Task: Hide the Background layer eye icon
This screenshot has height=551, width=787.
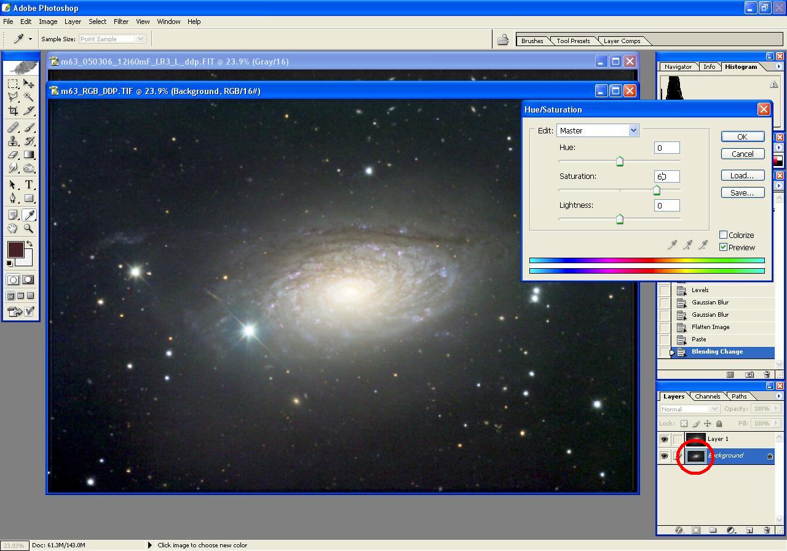Action: (664, 456)
